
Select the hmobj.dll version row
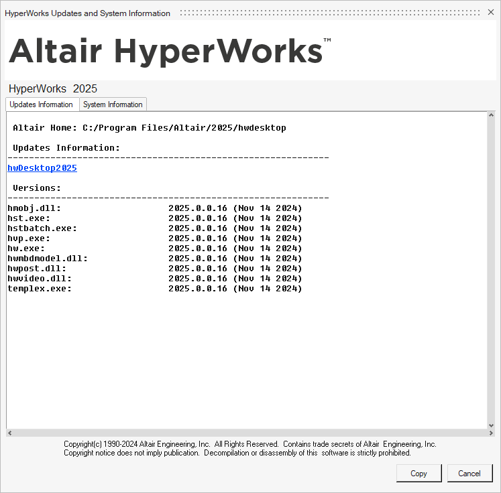pos(155,208)
